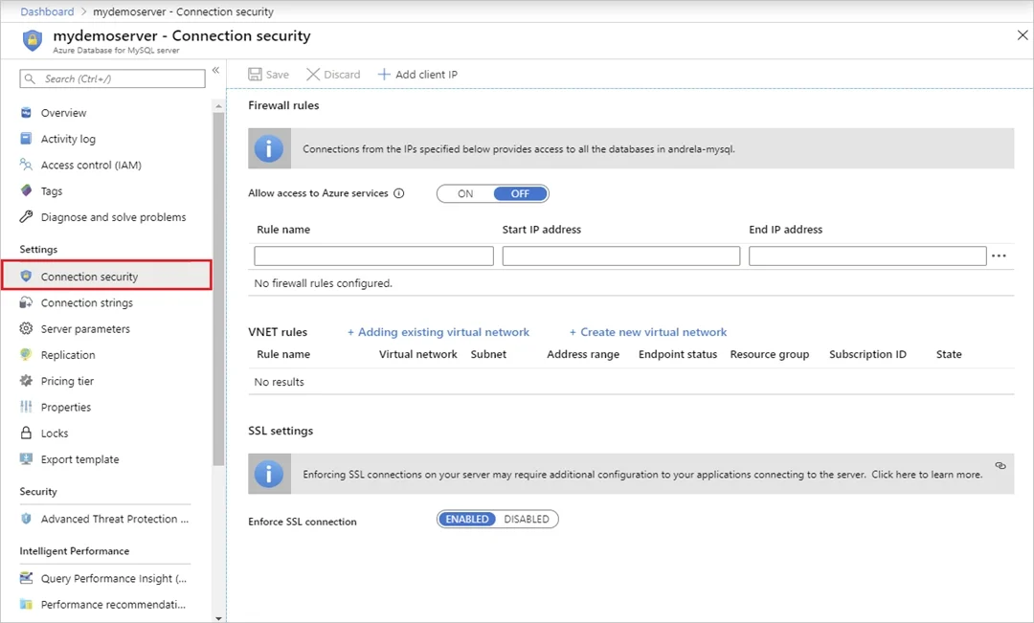Open Overview from the sidebar icon
This screenshot has height=623, width=1034.
point(27,113)
